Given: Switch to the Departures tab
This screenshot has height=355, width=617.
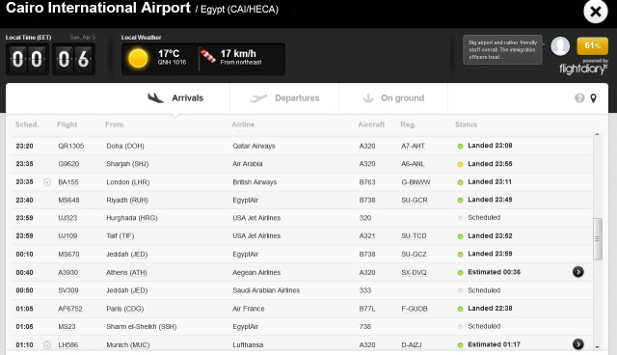Looking at the screenshot, I should coord(284,98).
